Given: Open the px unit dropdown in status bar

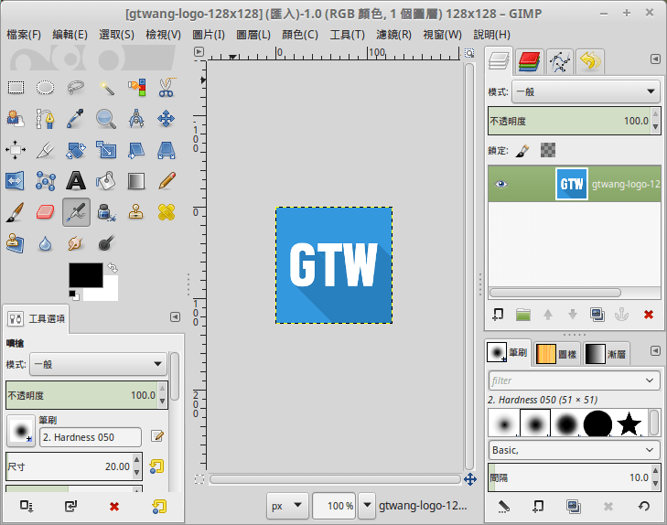Looking at the screenshot, I should 287,506.
